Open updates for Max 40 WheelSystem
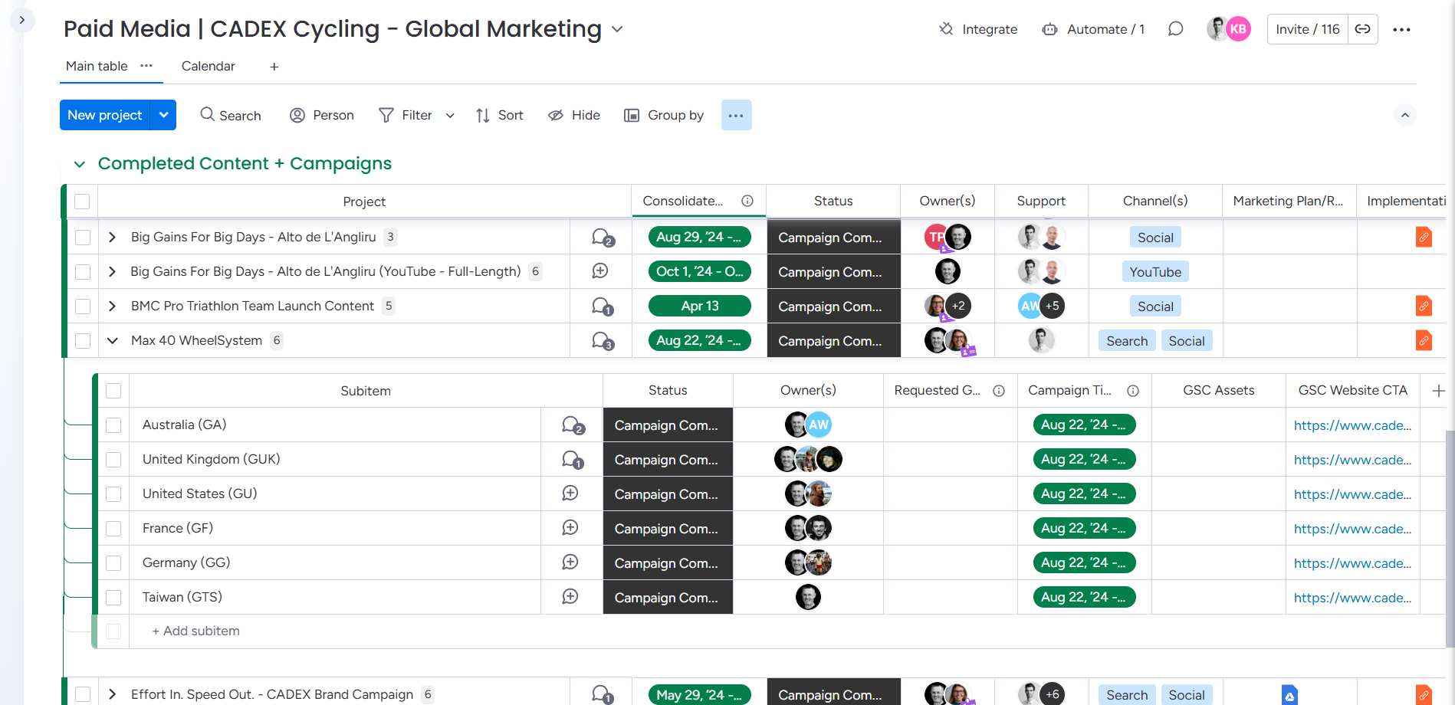 tap(603, 341)
